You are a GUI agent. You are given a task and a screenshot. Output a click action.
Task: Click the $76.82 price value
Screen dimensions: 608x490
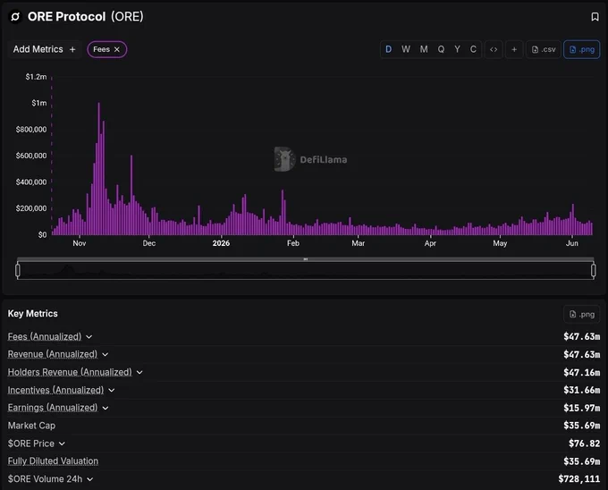[x=585, y=444]
